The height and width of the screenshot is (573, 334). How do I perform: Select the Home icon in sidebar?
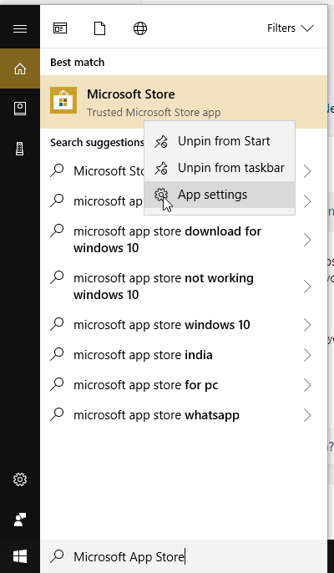point(20,68)
